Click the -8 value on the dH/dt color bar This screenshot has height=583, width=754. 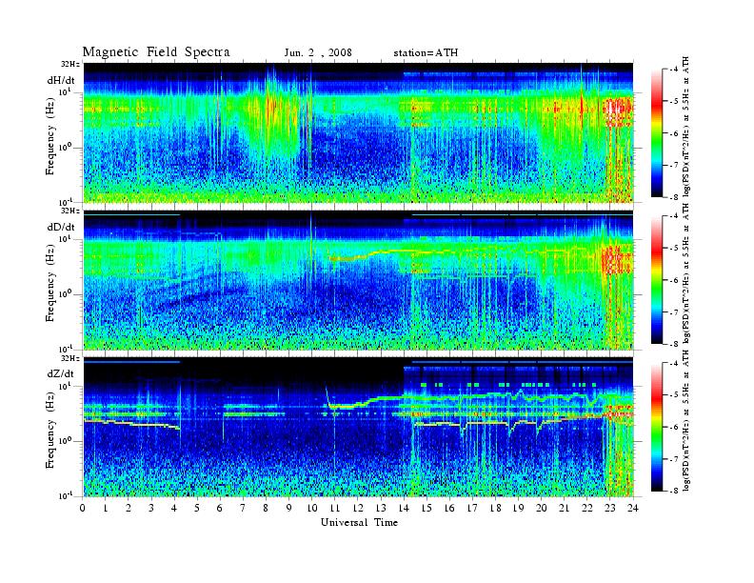[x=674, y=197]
